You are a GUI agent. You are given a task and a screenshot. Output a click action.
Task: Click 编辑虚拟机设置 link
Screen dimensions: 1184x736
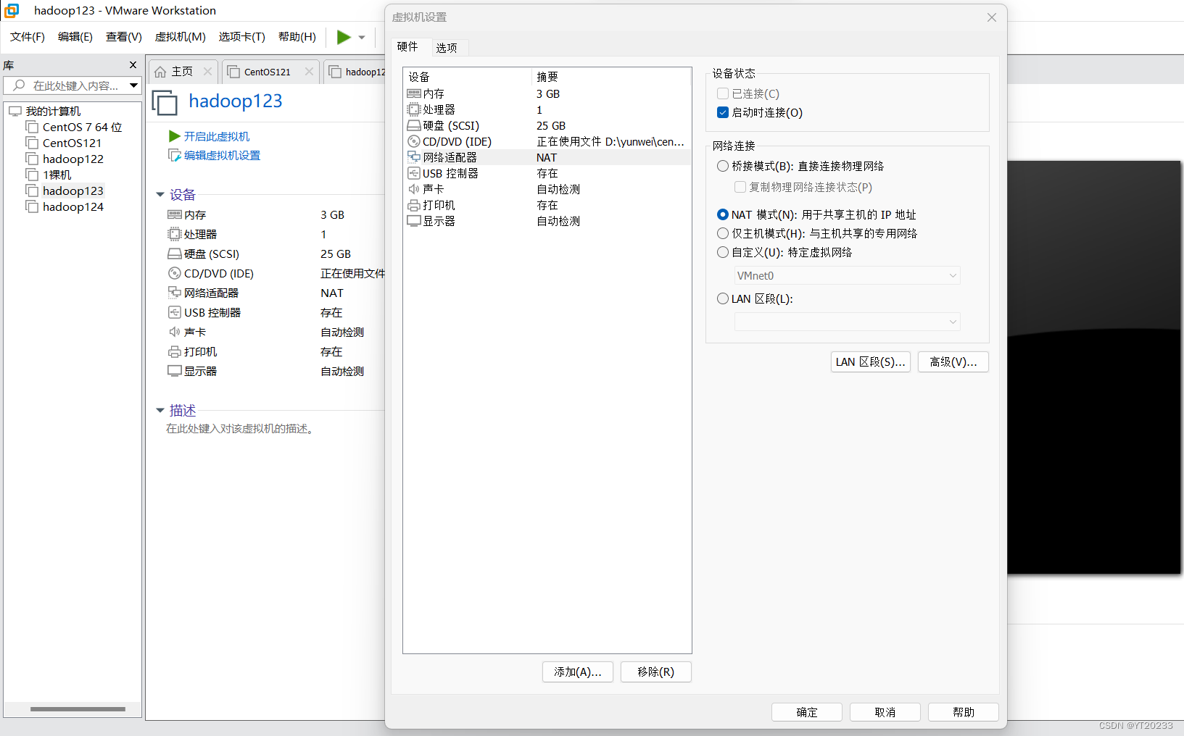click(x=222, y=155)
